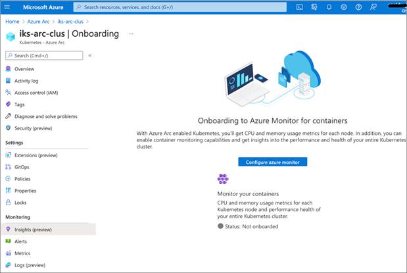Open the Feedback icon in top bar

pyautogui.click(x=373, y=7)
